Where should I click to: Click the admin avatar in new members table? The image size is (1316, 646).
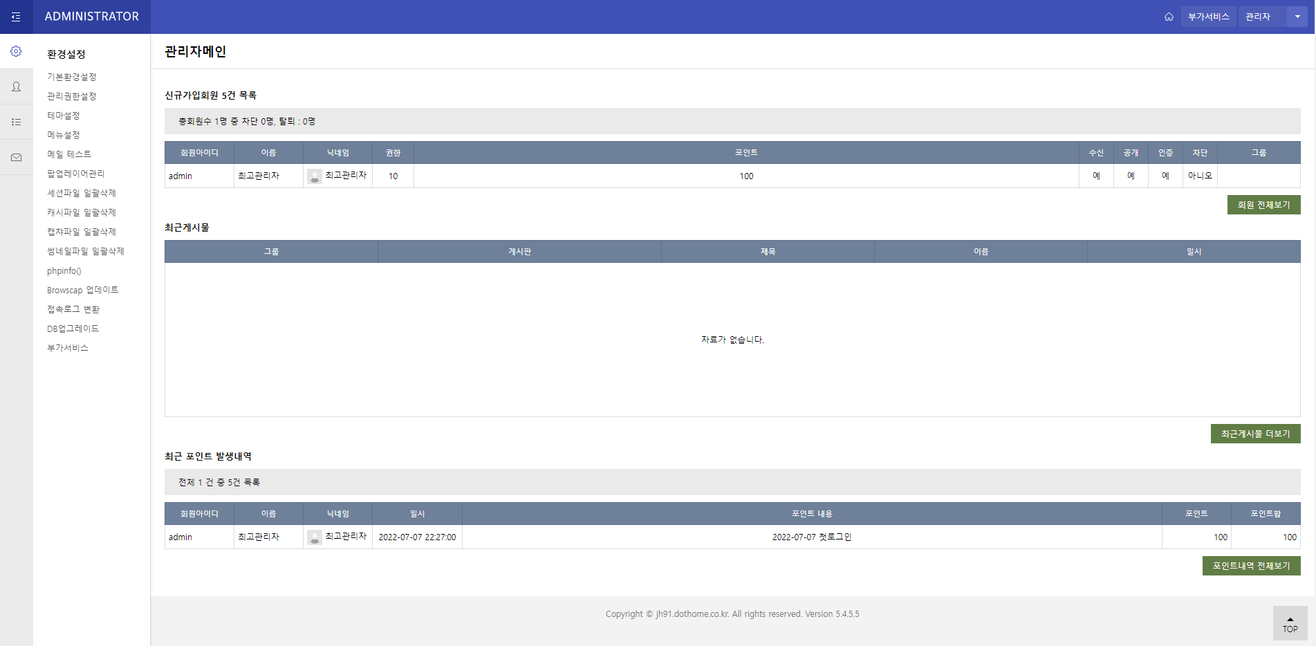coord(315,176)
